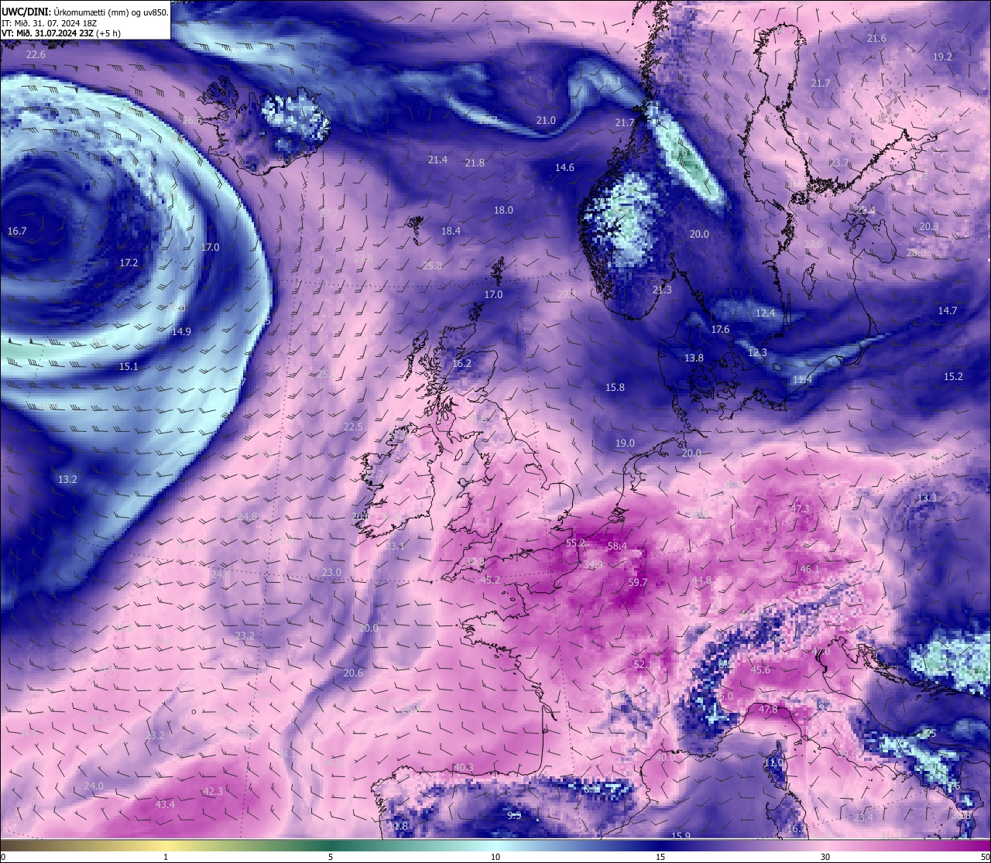Click the 15.2 value at the right edge
991x863 pixels.
953,377
